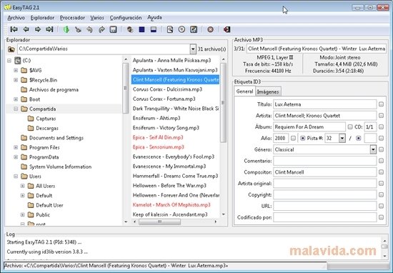Expand the Program Files folder node
393x273 pixels.
pos(16,147)
